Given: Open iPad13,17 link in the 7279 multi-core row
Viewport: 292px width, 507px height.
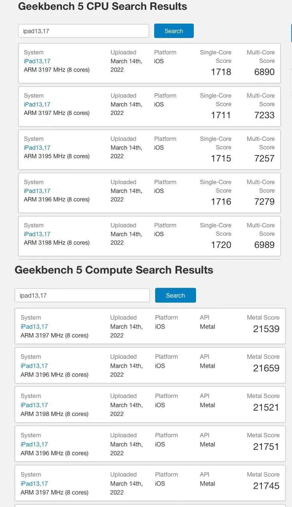Looking at the screenshot, I should pyautogui.click(x=37, y=191).
